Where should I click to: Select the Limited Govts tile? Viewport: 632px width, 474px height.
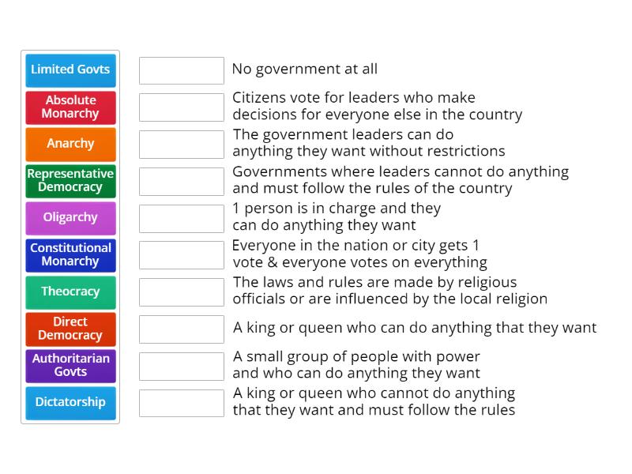(x=70, y=70)
